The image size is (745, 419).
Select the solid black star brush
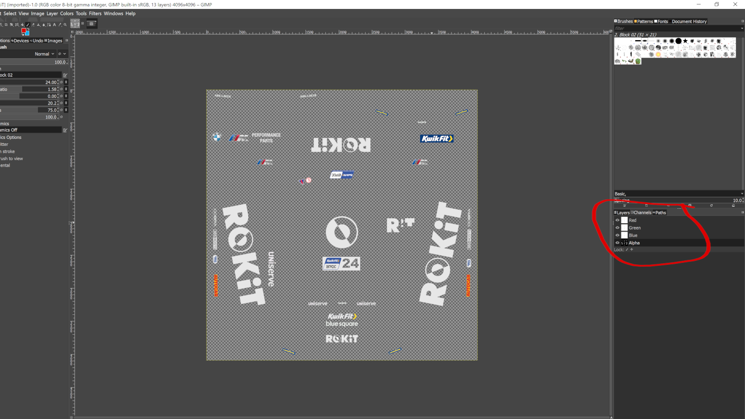coord(685,41)
